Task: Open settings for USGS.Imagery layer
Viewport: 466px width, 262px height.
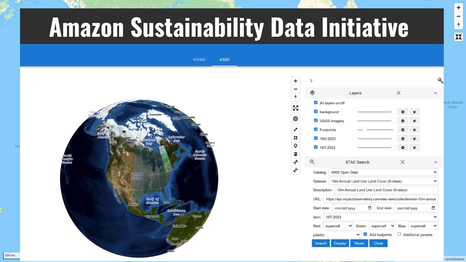Action: point(403,121)
